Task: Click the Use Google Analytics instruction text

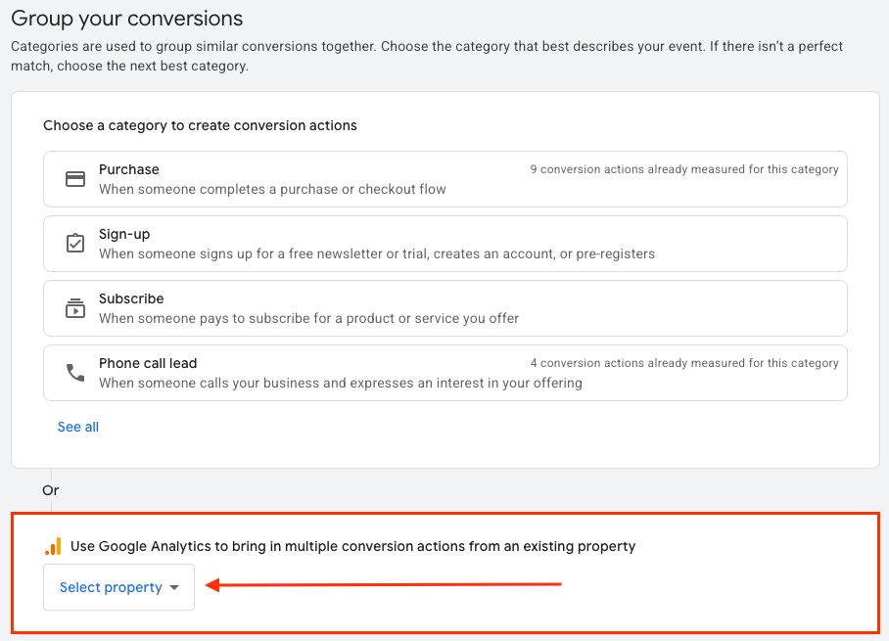Action: 353,546
